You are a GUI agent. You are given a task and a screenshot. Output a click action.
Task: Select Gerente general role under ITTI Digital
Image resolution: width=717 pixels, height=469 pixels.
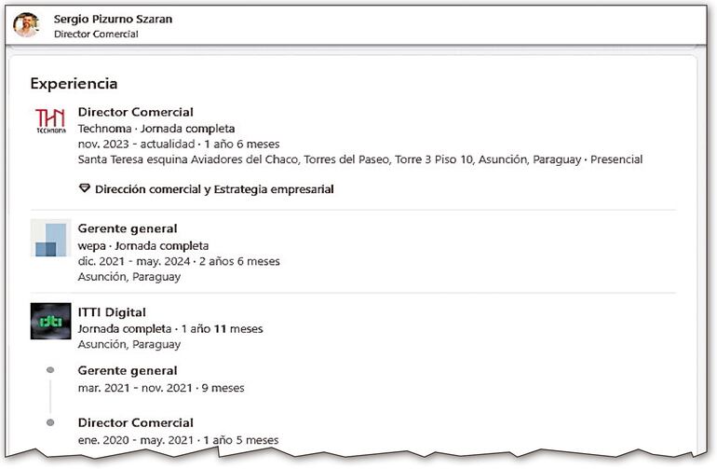coord(128,370)
